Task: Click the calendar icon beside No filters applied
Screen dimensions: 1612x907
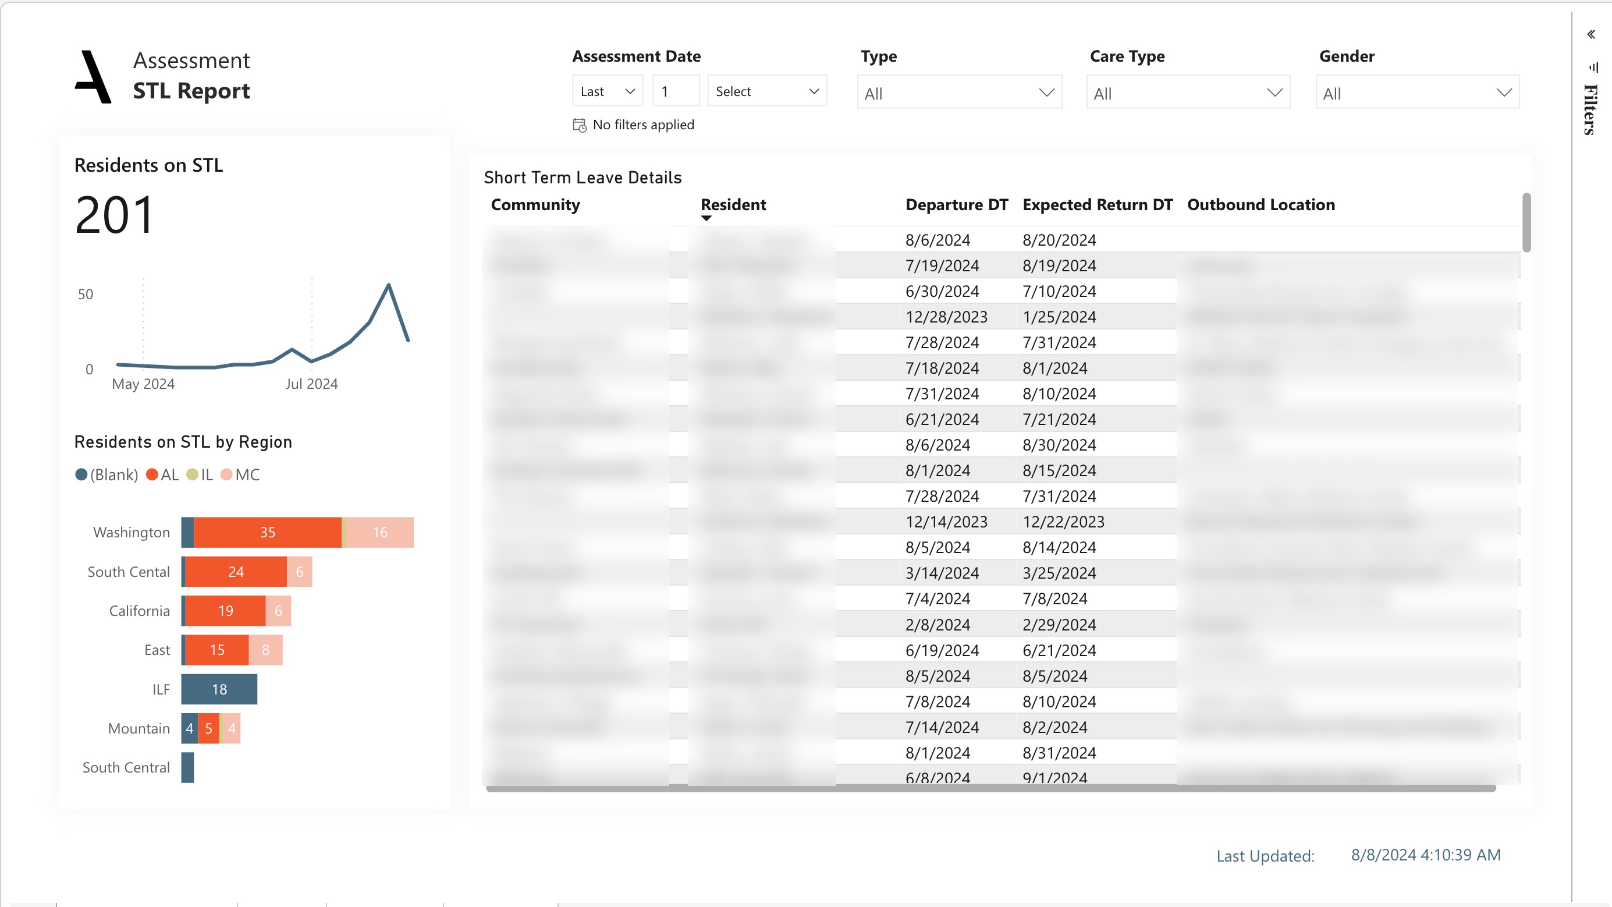Action: pos(580,125)
